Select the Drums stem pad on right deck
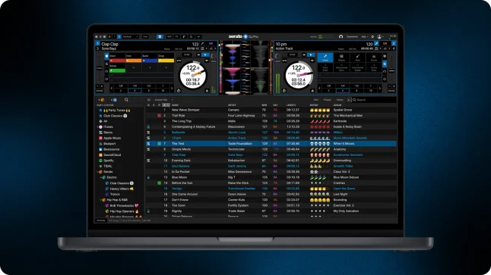 [x=374, y=58]
